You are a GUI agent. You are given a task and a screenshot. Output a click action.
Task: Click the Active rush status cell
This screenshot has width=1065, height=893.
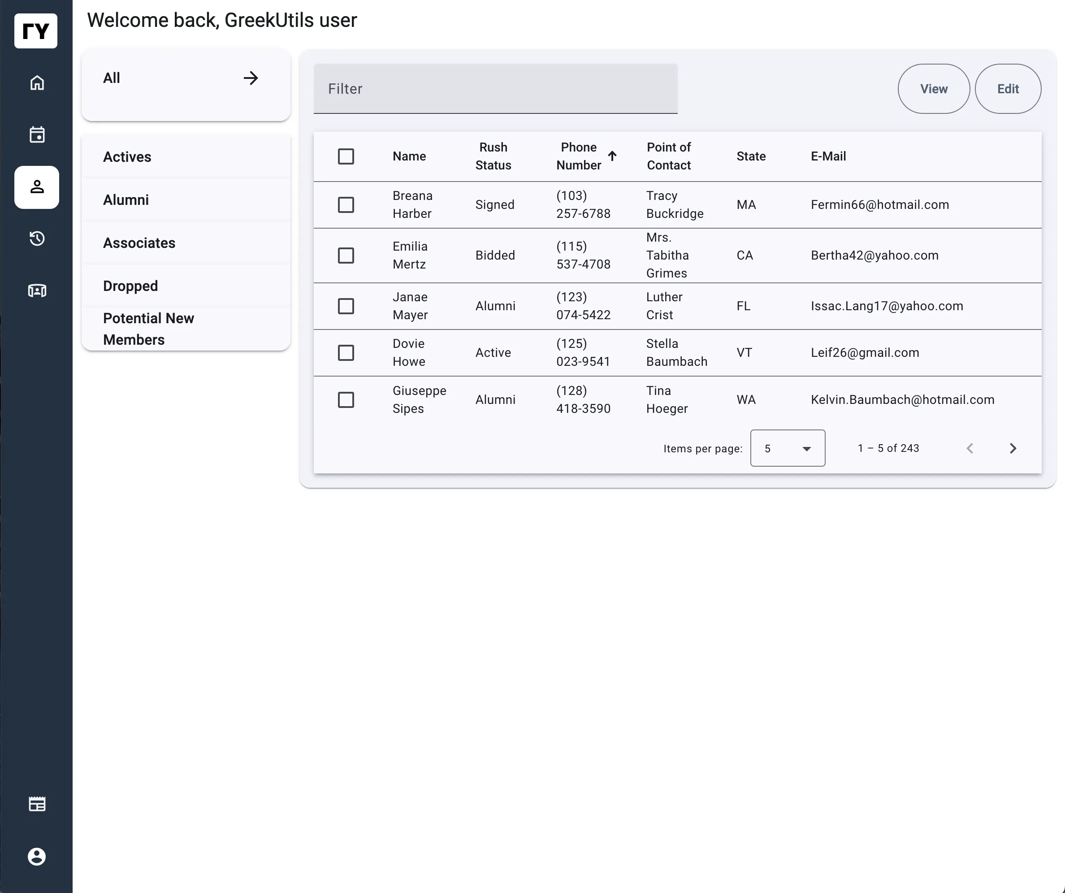(493, 353)
